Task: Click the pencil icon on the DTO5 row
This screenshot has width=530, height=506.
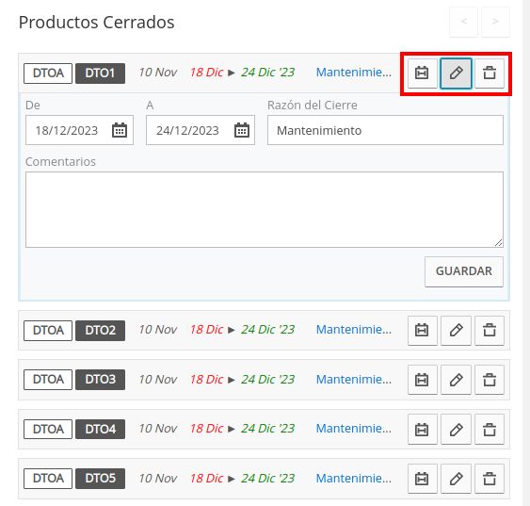Action: point(456,479)
